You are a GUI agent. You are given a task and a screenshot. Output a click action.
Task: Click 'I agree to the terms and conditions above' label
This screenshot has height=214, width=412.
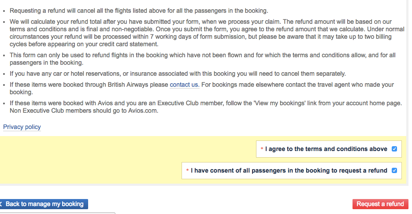pyautogui.click(x=326, y=149)
